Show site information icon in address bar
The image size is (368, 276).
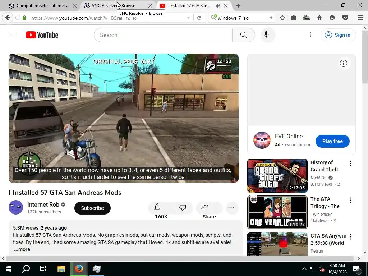(18, 18)
